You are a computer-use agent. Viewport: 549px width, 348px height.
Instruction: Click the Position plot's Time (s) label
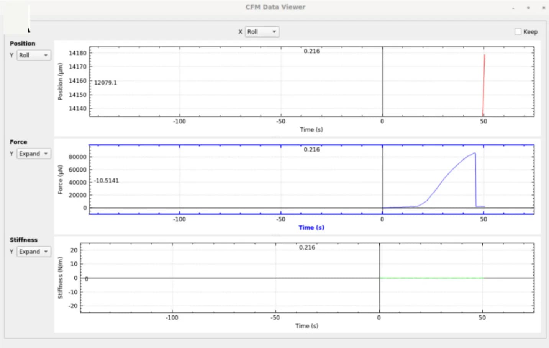[311, 129]
